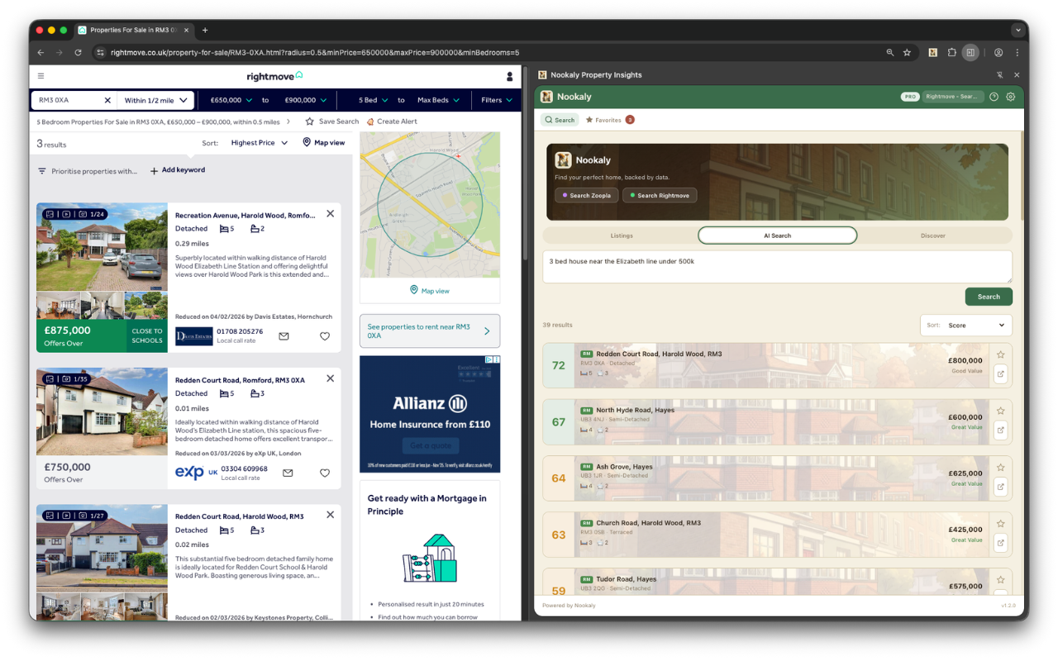Star the Redden Court Road listing
Image resolution: width=1058 pixels, height=661 pixels.
pyautogui.click(x=1000, y=354)
